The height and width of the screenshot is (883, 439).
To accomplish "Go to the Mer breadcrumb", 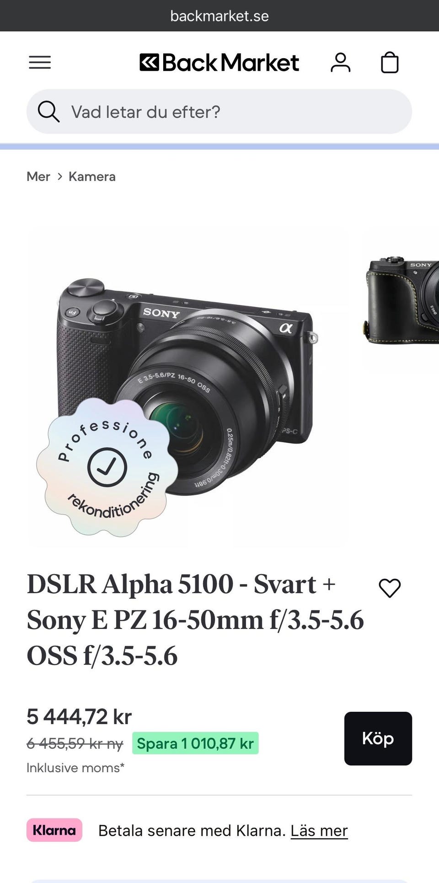I will 38,177.
